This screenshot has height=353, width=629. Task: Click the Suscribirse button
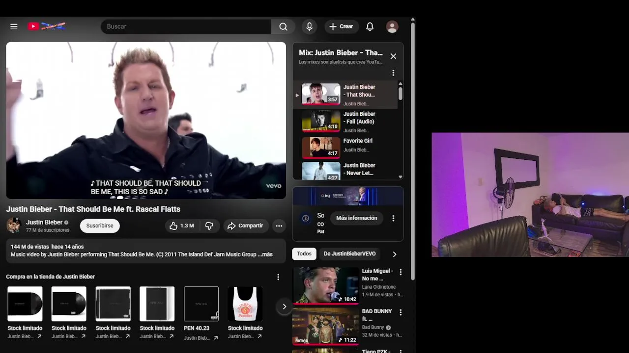(100, 226)
